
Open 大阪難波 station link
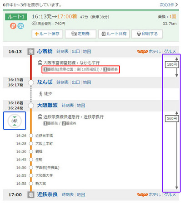point(47,105)
